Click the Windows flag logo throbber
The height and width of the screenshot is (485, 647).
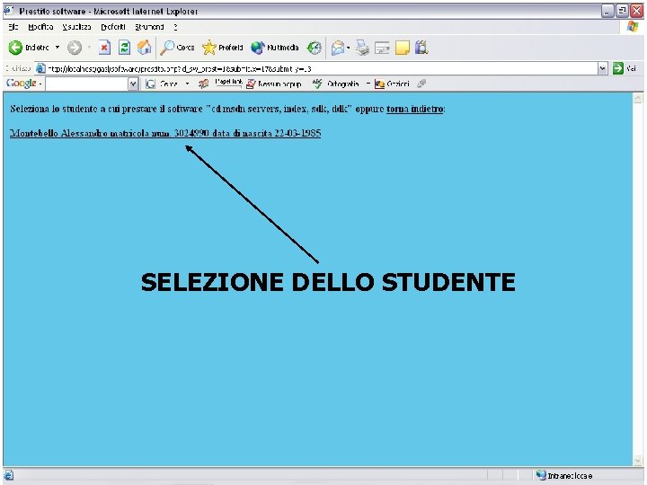pos(633,27)
